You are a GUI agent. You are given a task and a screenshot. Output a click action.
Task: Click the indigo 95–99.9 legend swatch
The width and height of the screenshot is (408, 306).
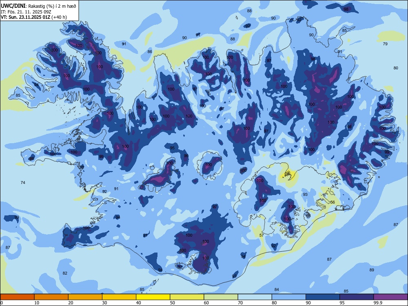[357, 297]
